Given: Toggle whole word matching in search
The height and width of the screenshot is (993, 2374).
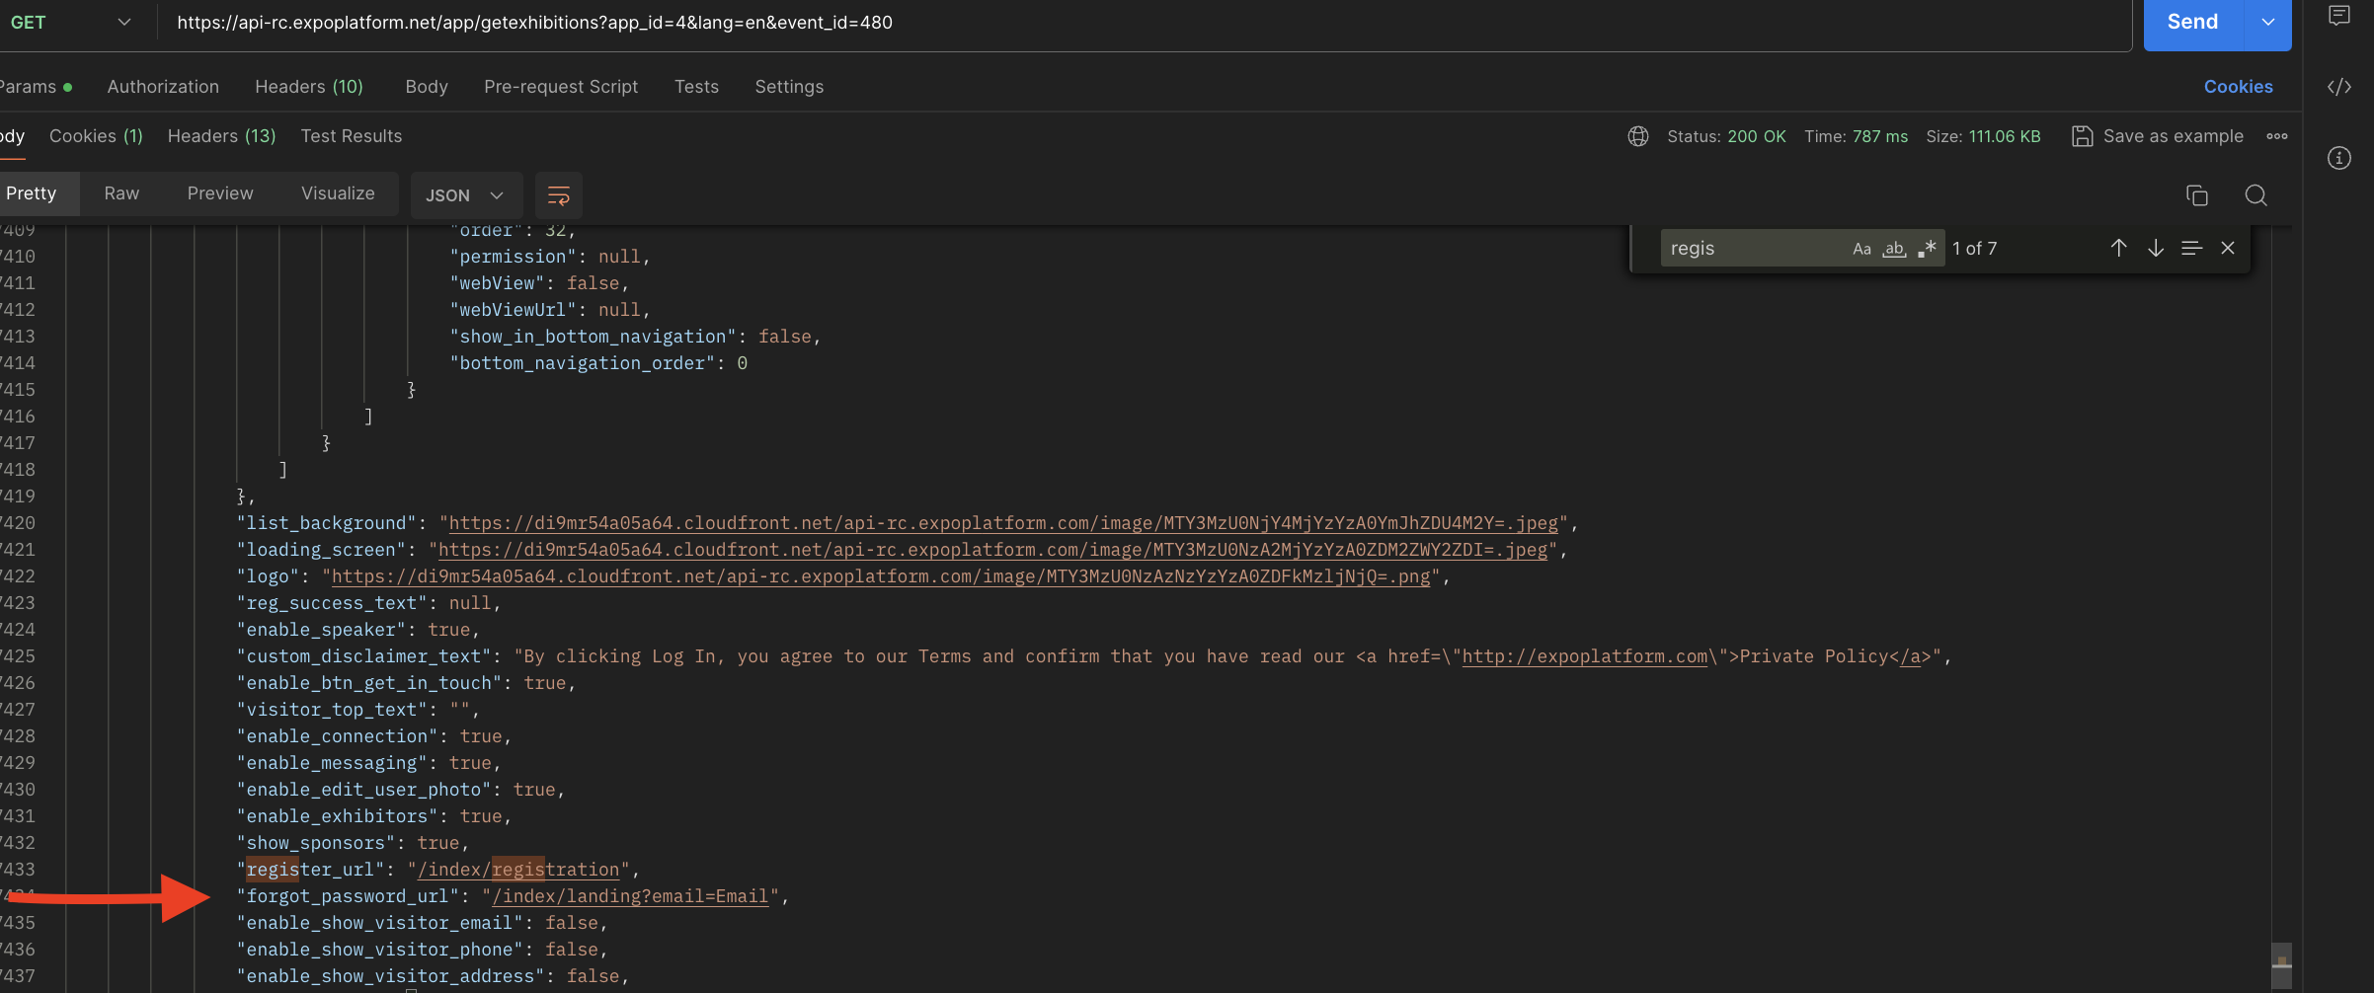Looking at the screenshot, I should point(1894,249).
